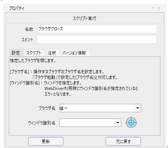Click the 名前 field containing ブラウザクローズ
Screen dimensions: 168x148
pos(97,29)
